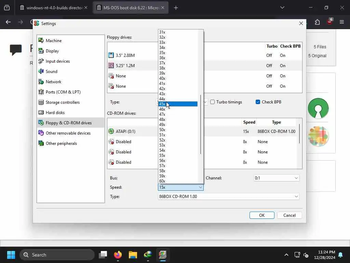The height and width of the screenshot is (263, 350).
Task: Select the Input devices icon
Action: click(x=41, y=61)
